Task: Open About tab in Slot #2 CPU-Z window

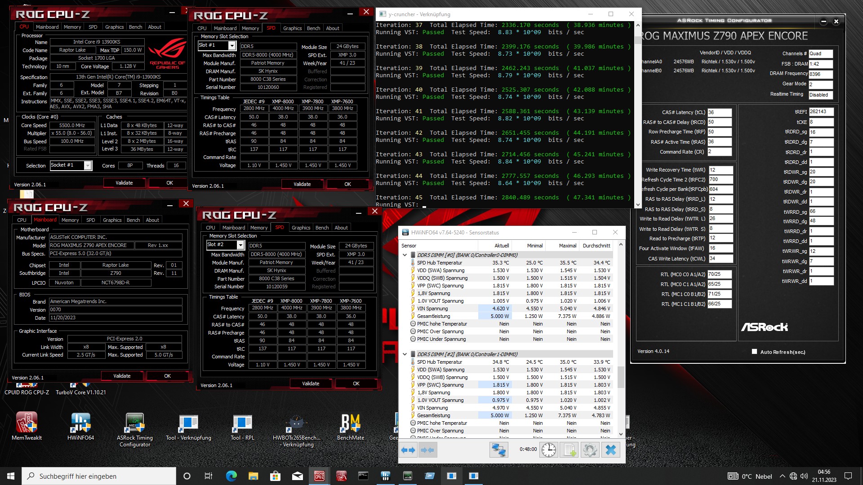Action: pos(341,228)
